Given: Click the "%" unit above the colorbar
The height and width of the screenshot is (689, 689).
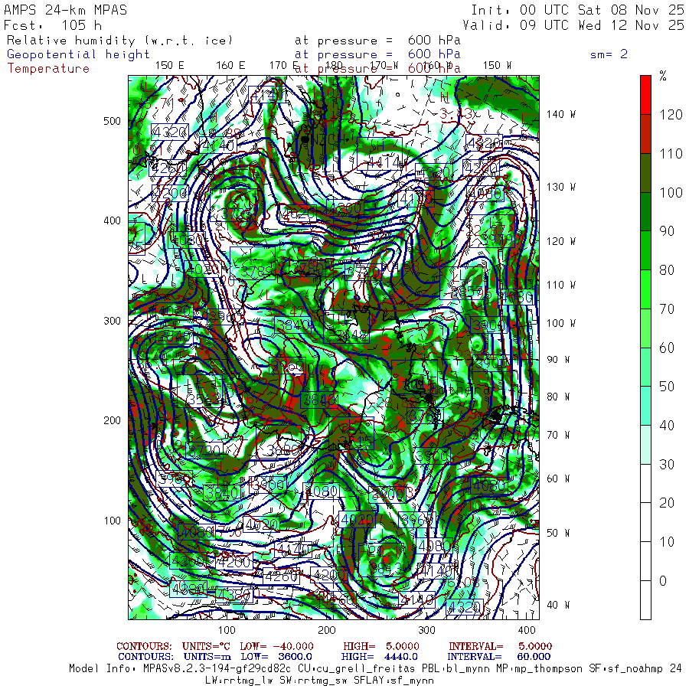Looking at the screenshot, I should pyautogui.click(x=663, y=76).
